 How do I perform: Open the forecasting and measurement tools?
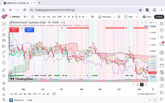[4, 46]
